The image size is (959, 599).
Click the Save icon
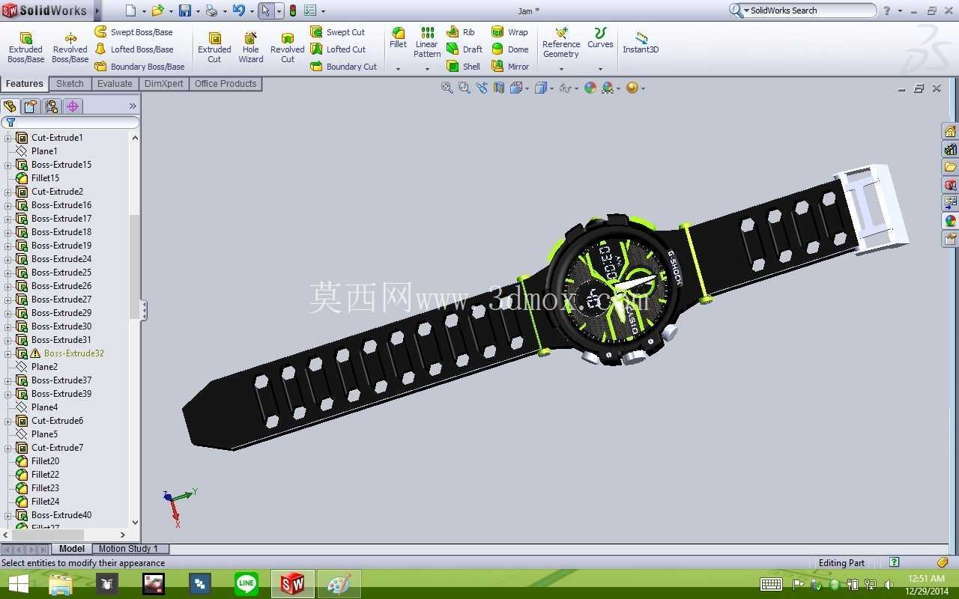[184, 10]
